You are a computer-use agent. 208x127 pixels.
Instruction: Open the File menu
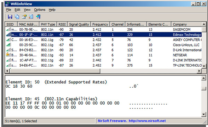[x=9, y=10]
